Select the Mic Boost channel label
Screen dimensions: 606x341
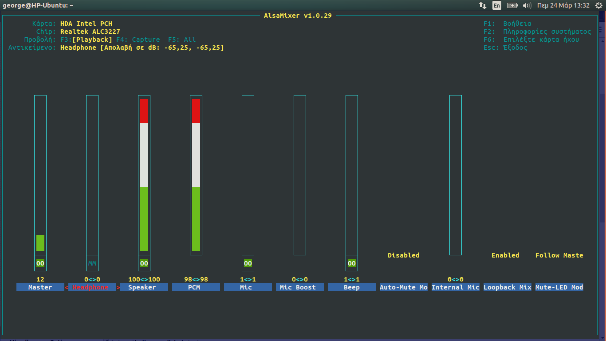point(300,287)
